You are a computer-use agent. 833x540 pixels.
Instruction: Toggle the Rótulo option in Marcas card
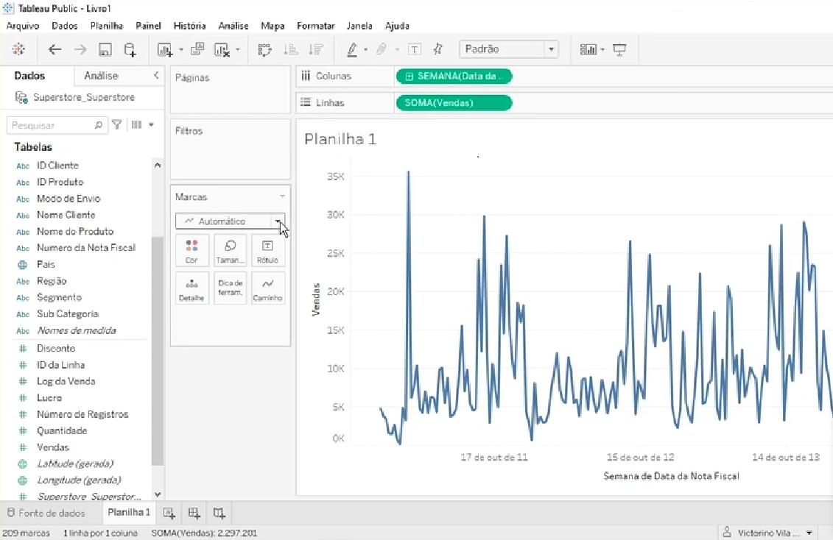267,249
